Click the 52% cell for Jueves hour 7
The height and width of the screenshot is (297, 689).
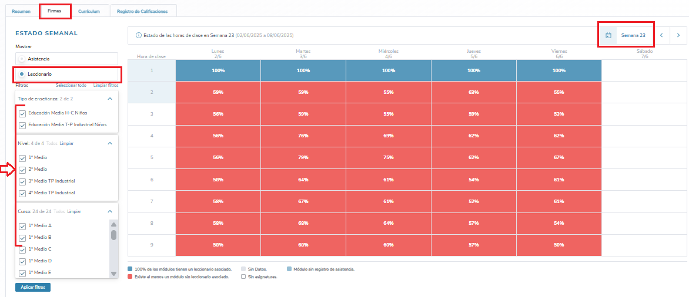coord(474,201)
